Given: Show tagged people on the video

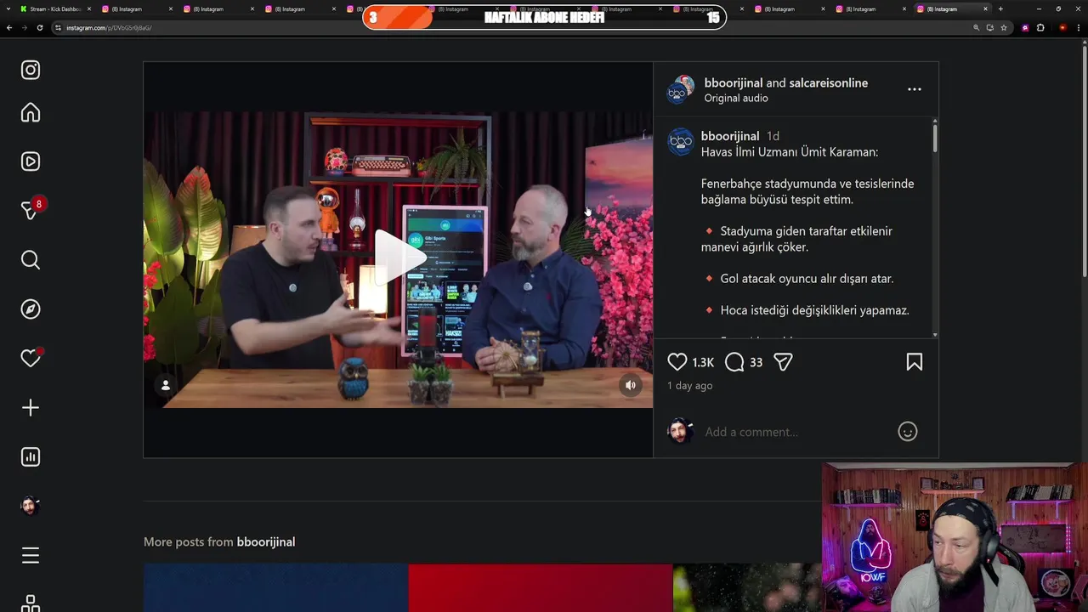Looking at the screenshot, I should point(166,385).
